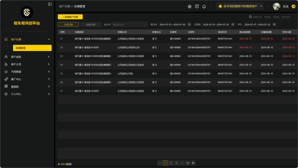Image resolution: width=298 pixels, height=168 pixels.
Task: Select row 01 vehicle name cell
Action: click(x=93, y=39)
